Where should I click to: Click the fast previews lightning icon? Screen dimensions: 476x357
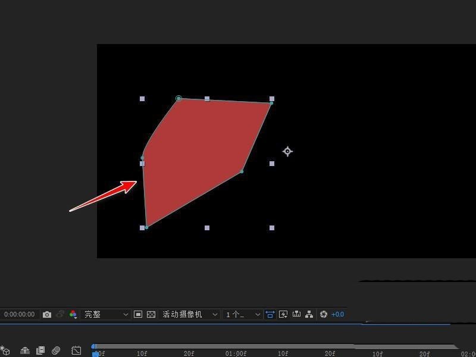tap(283, 315)
